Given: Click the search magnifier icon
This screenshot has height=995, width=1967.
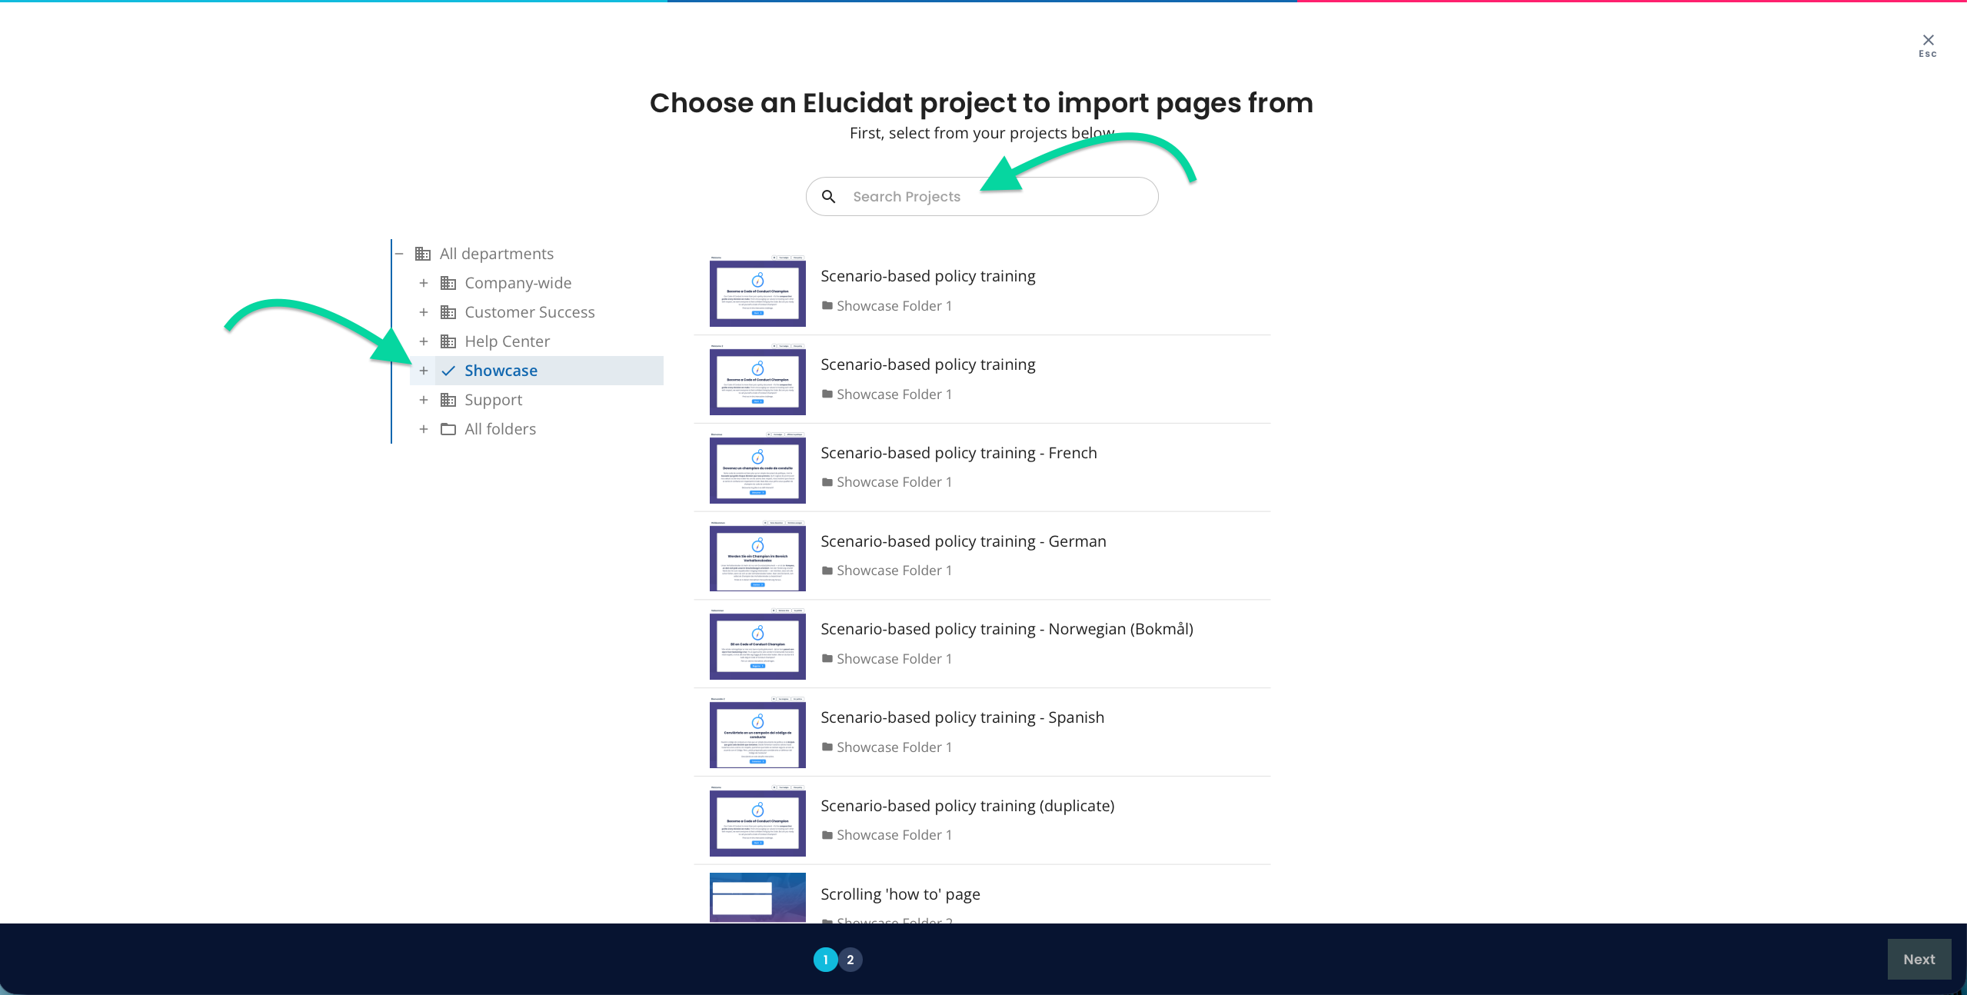Looking at the screenshot, I should [828, 197].
